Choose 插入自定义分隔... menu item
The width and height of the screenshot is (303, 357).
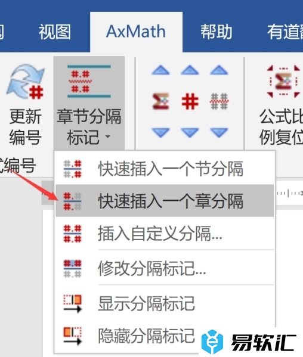165,233
